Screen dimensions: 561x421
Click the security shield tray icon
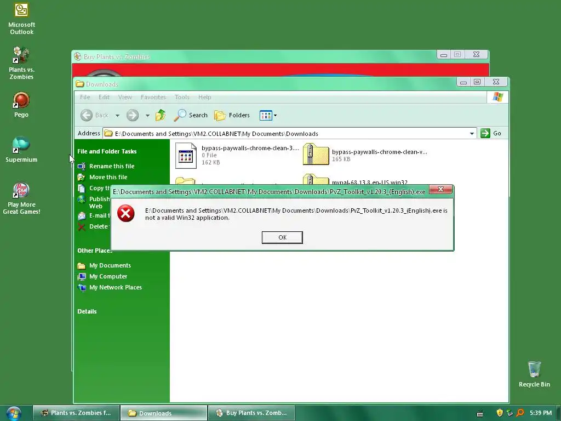pos(500,413)
